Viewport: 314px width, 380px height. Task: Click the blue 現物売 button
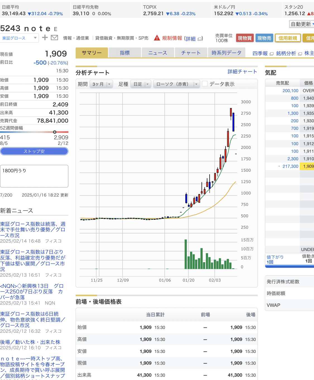(x=264, y=38)
